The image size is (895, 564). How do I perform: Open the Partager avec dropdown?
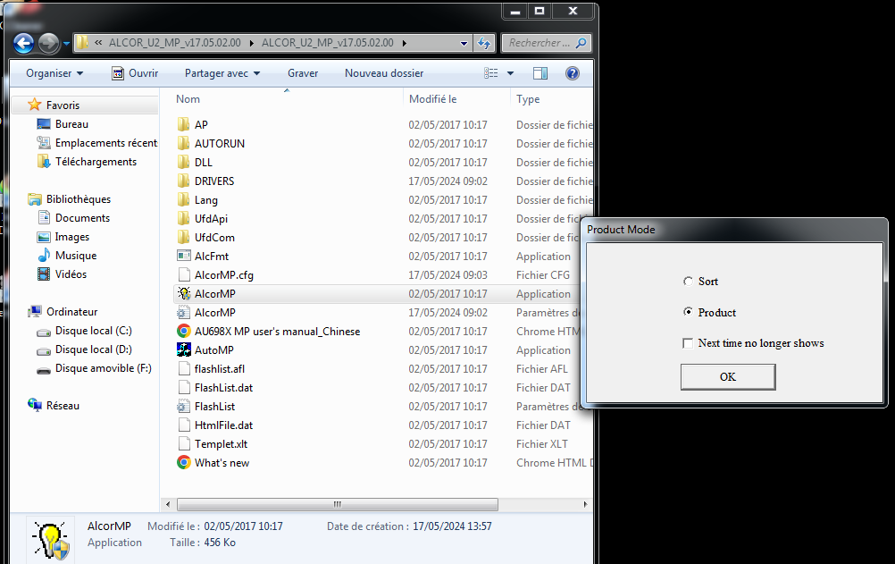[222, 73]
